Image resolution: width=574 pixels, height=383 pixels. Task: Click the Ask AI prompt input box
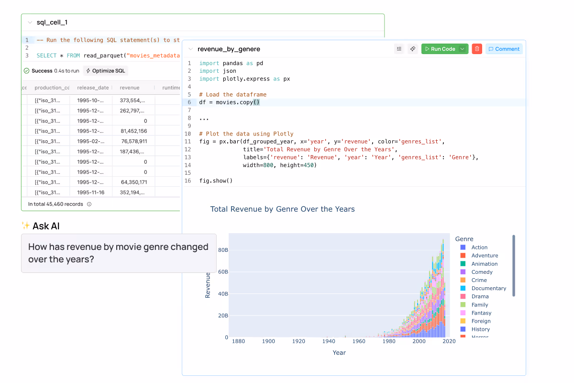[x=119, y=253]
